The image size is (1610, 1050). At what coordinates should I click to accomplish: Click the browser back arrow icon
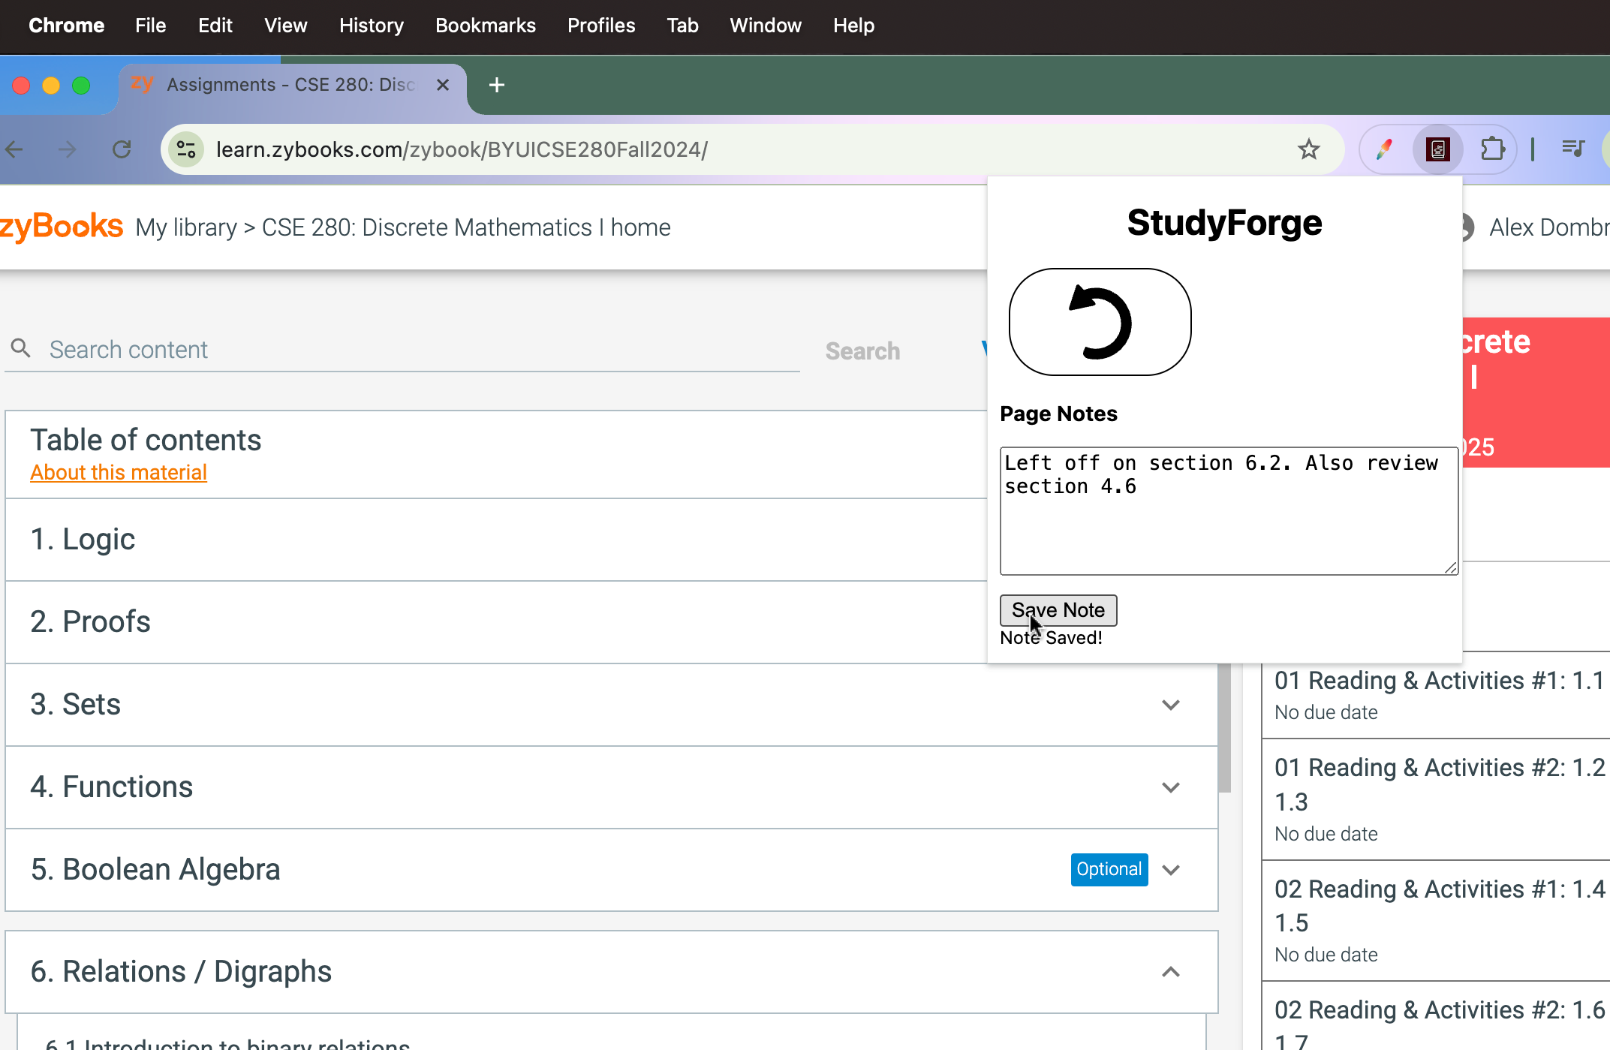coord(14,149)
